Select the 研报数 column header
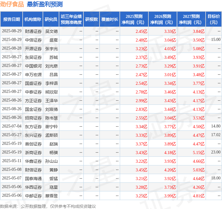Image resolution: width=222 pixels, height=209 pixels. pyautogui.click(x=91, y=19)
